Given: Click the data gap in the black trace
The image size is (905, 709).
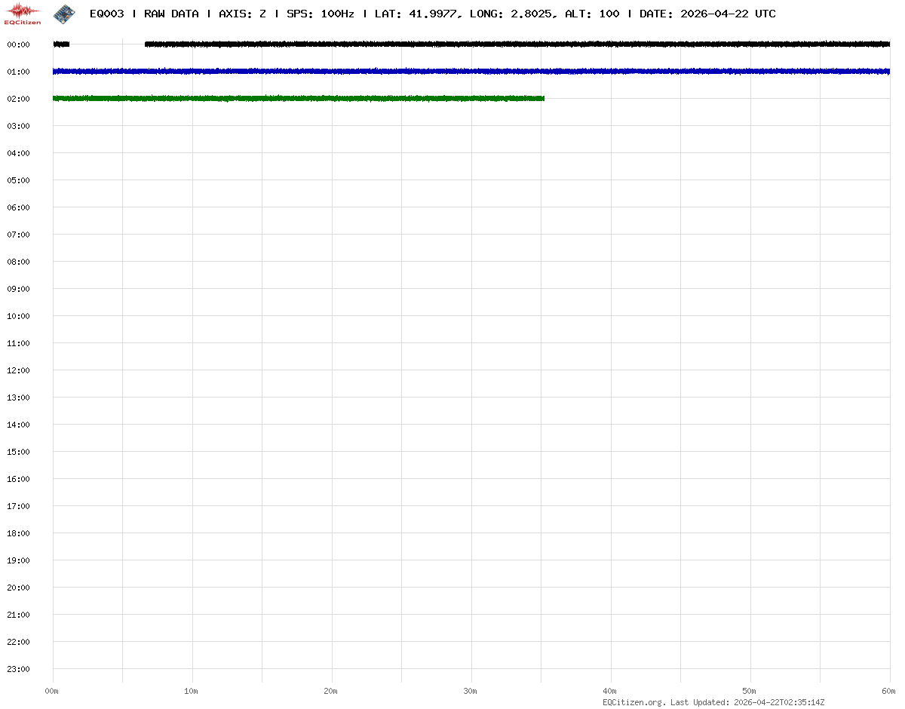Looking at the screenshot, I should click(x=107, y=45).
